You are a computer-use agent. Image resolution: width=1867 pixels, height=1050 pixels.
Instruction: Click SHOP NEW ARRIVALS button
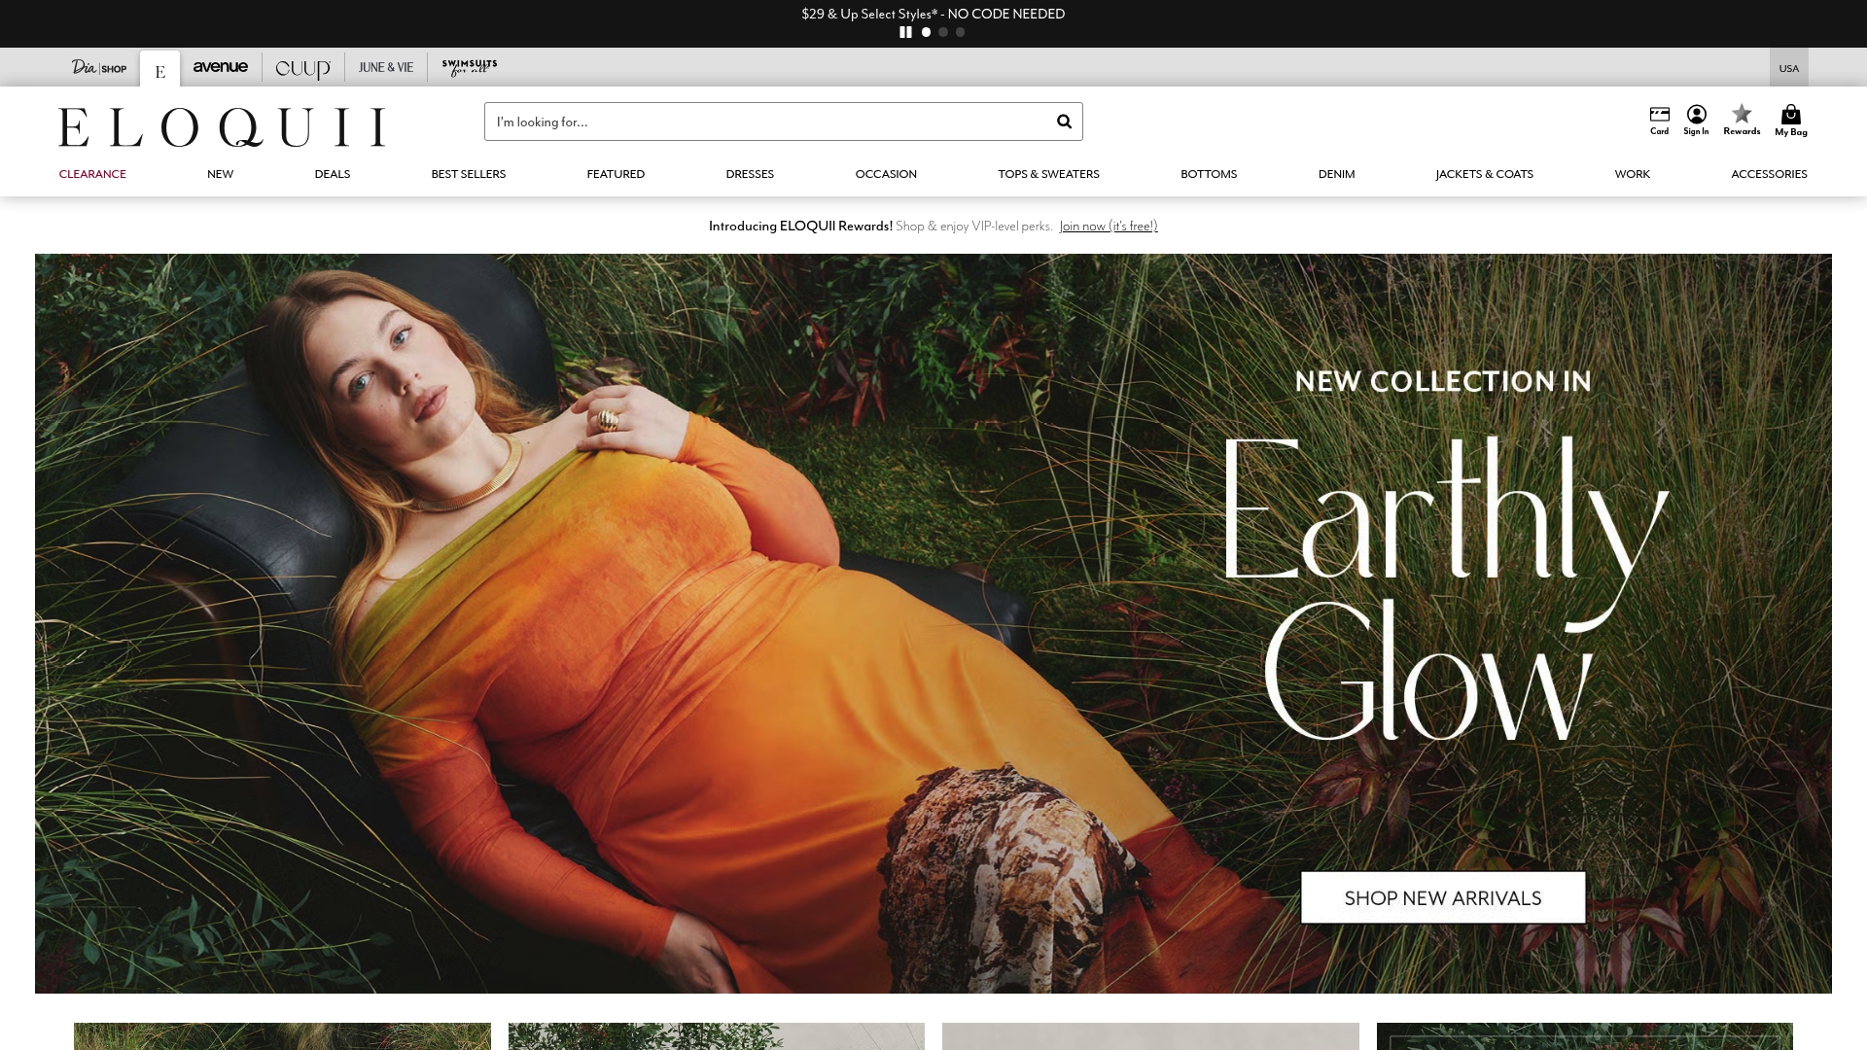(x=1442, y=897)
